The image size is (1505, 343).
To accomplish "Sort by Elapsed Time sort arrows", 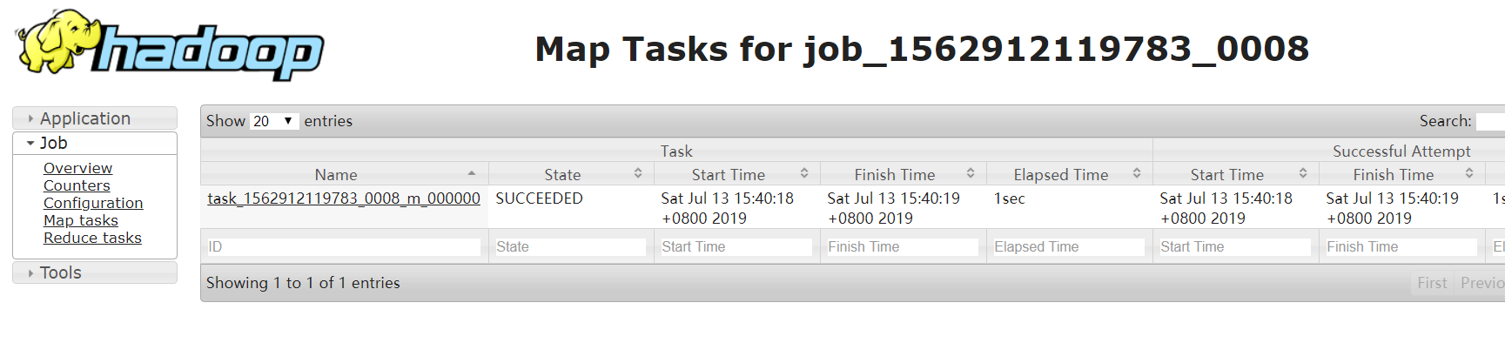I will (1137, 174).
